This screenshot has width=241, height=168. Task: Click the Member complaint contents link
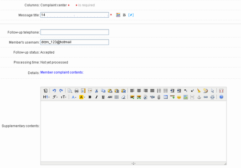[x=62, y=72]
